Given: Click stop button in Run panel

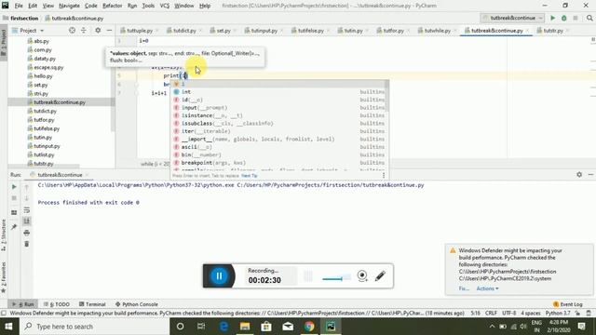Looking at the screenshot, I should tap(14, 198).
